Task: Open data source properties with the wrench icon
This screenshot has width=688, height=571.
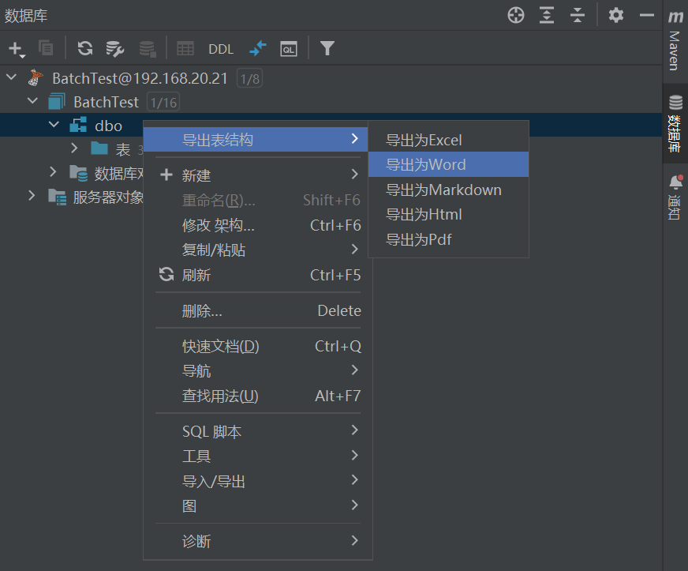Action: click(x=115, y=48)
